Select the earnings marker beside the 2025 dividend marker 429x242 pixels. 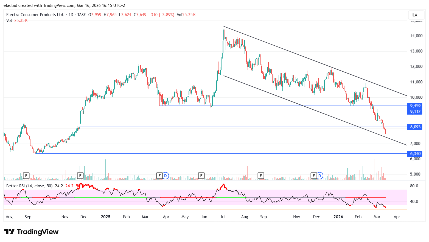pyautogui.click(x=159, y=176)
